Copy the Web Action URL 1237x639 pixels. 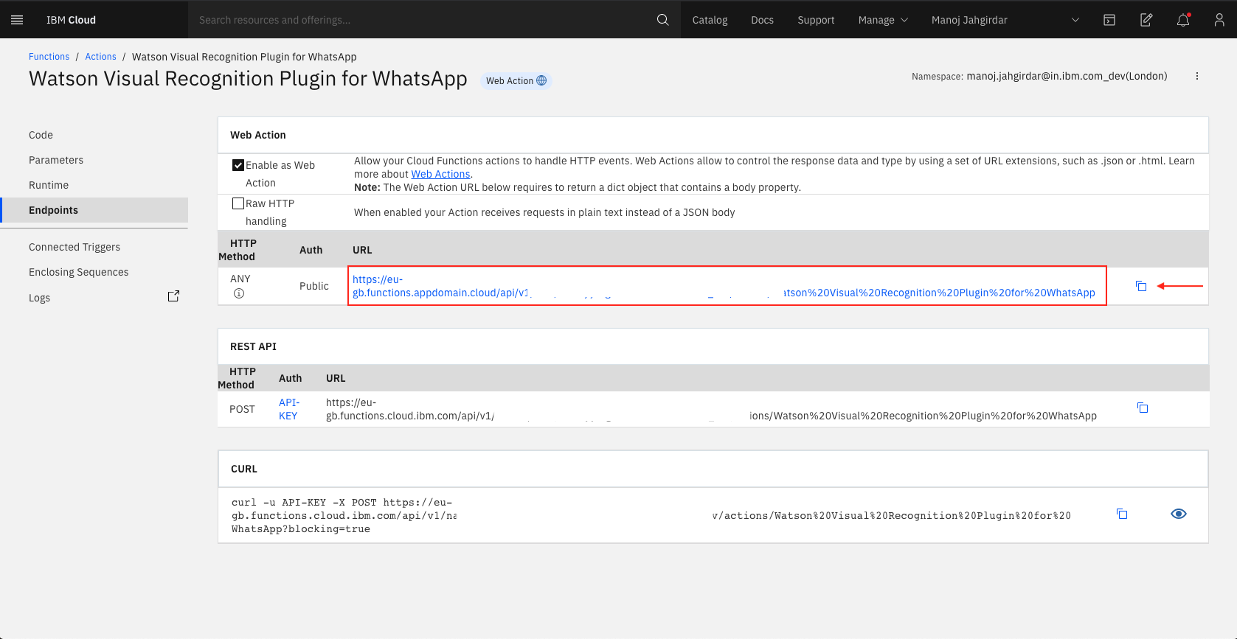coord(1141,286)
